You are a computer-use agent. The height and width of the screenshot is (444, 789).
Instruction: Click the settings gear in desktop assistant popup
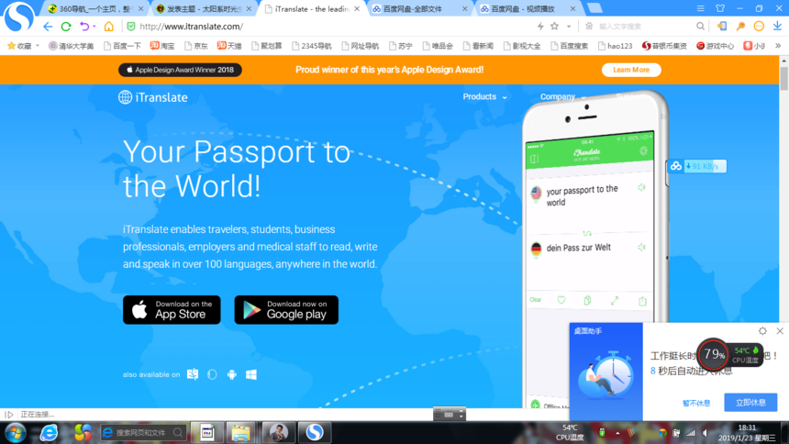(x=762, y=331)
